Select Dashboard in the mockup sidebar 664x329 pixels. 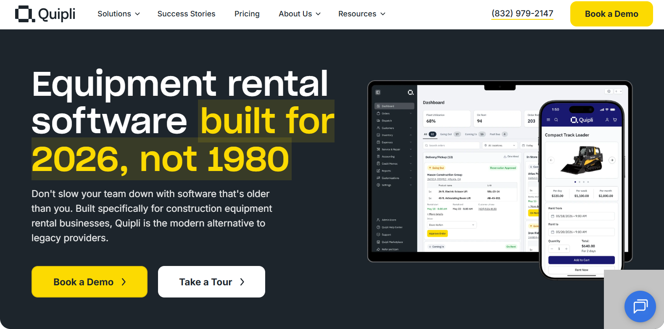tap(394, 106)
